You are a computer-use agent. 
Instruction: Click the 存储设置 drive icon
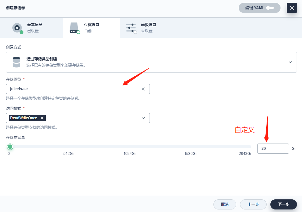75,28
